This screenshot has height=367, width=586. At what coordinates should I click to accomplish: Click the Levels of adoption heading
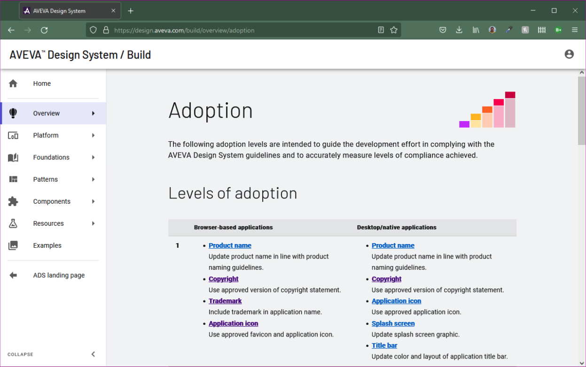tap(233, 193)
